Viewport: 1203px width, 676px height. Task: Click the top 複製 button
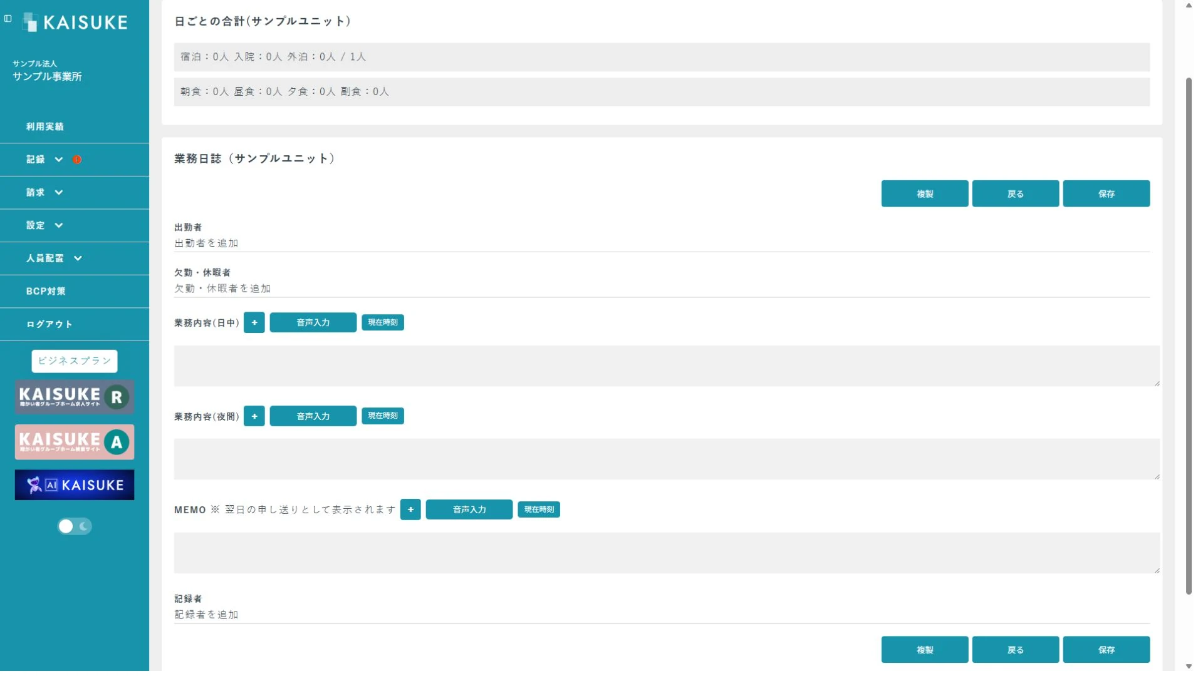pos(925,194)
